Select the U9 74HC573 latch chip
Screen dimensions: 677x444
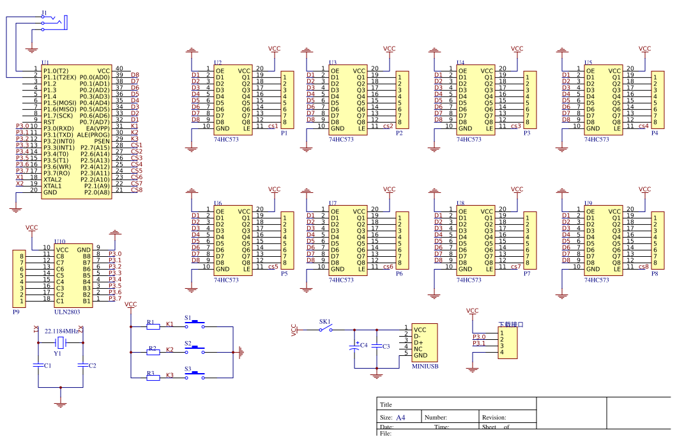(604, 241)
